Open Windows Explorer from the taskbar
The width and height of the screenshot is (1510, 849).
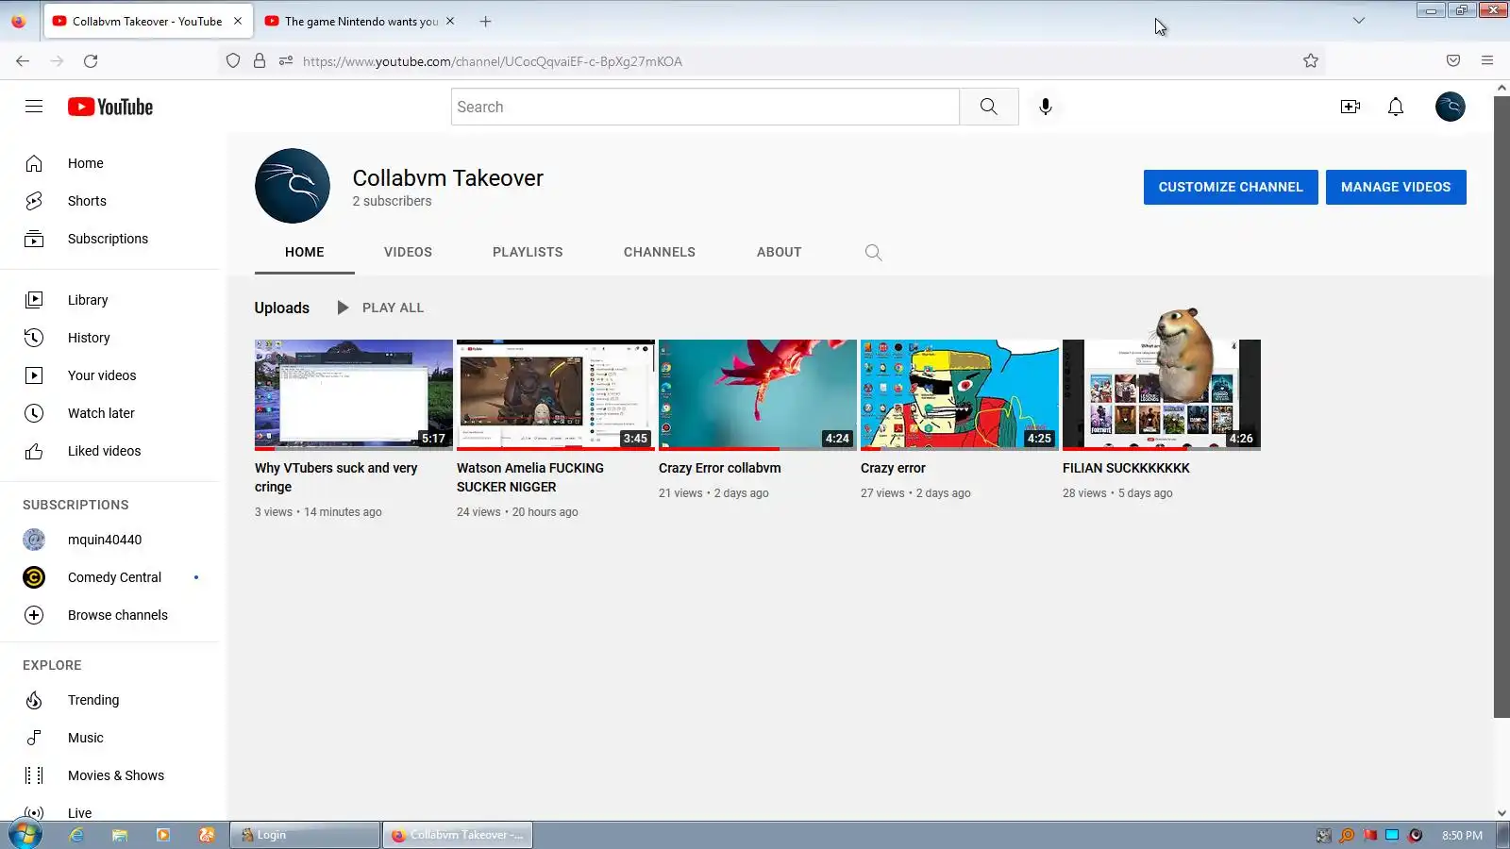tap(120, 835)
